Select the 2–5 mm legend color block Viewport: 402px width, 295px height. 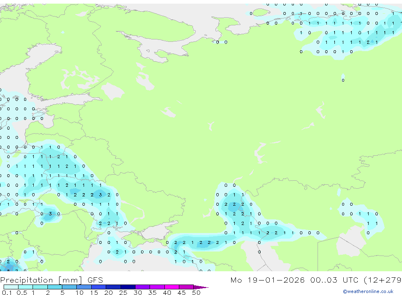pyautogui.click(x=55, y=287)
